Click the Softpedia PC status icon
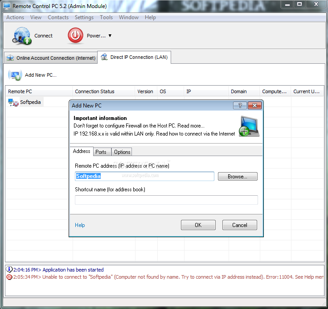 [x=13, y=103]
